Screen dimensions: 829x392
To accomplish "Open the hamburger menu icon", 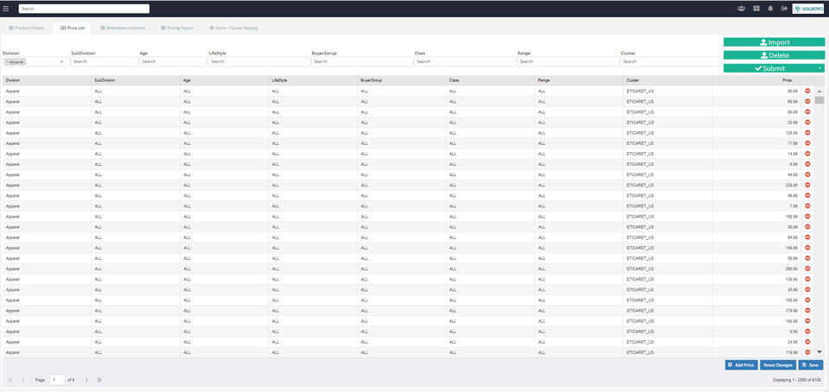I will pos(6,9).
